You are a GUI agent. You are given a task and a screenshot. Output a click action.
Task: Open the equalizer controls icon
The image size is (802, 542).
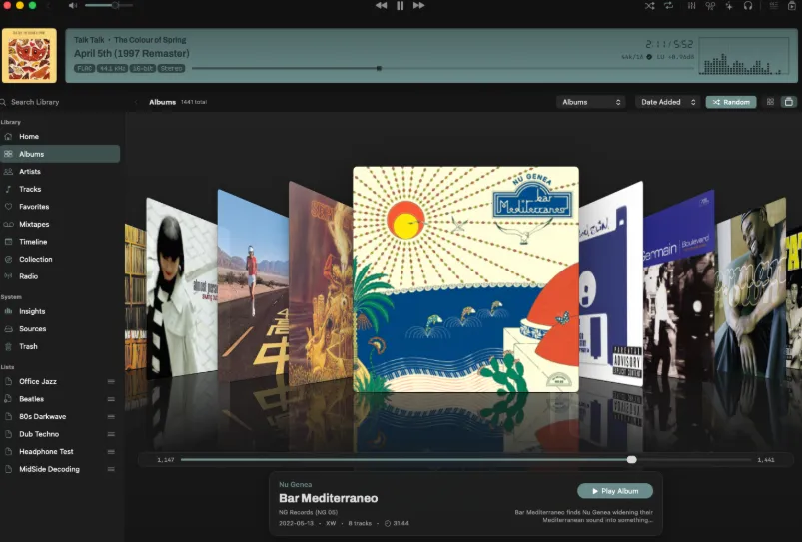click(x=691, y=6)
